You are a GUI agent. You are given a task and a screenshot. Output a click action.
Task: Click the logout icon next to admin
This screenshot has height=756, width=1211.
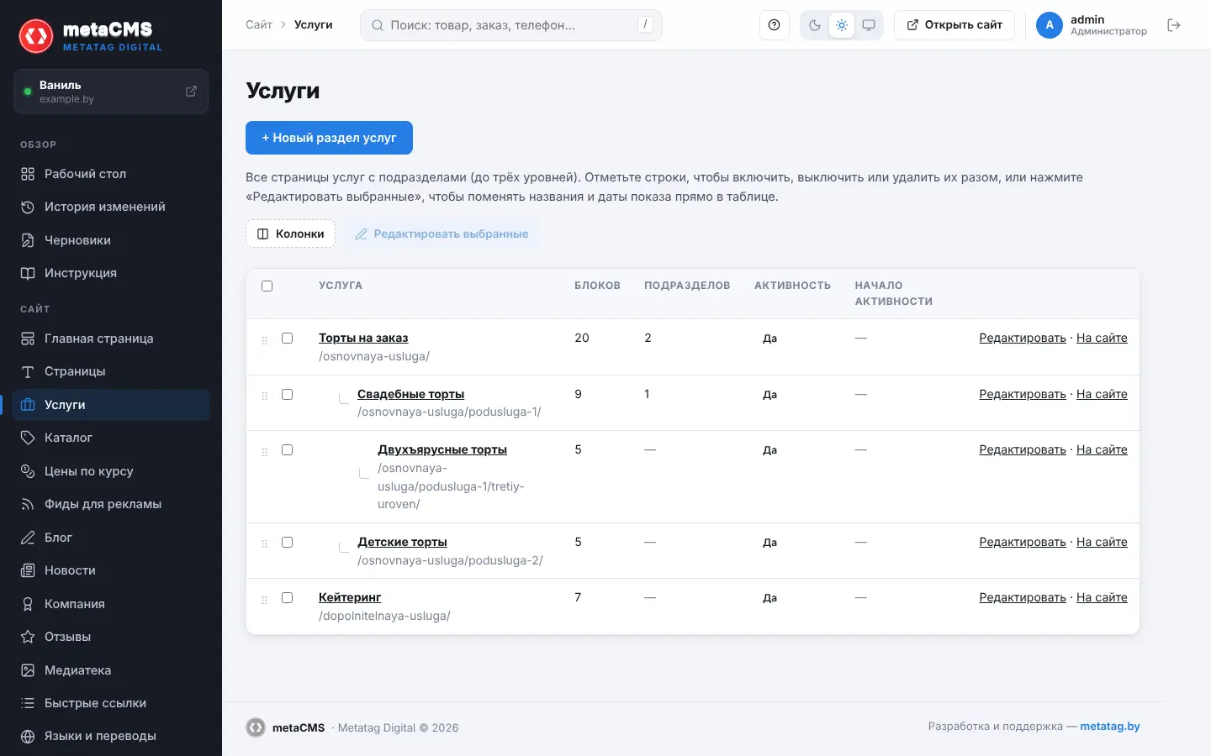[x=1174, y=25]
